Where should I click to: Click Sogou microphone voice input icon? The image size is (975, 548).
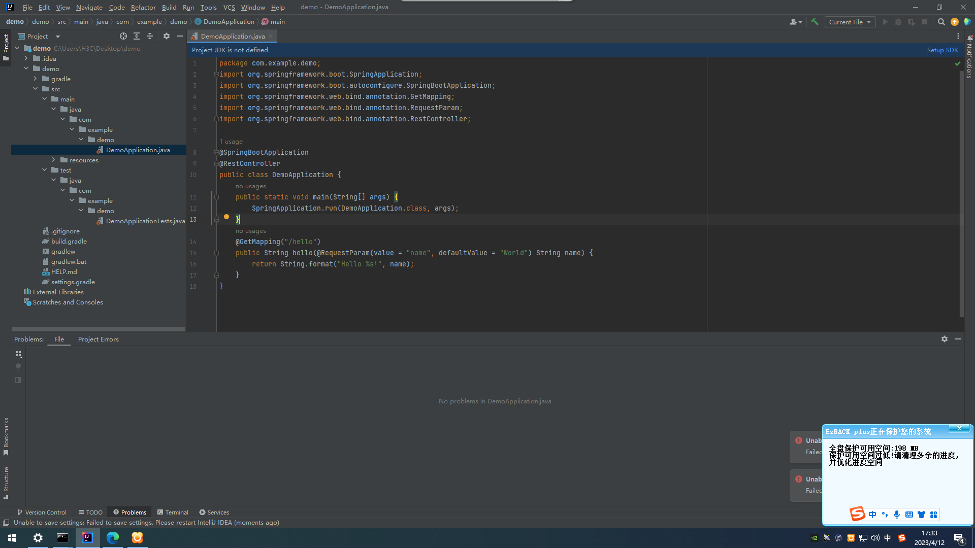click(x=897, y=515)
